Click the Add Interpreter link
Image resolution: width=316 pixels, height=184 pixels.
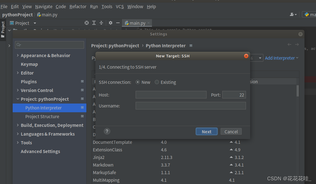click(x=282, y=58)
